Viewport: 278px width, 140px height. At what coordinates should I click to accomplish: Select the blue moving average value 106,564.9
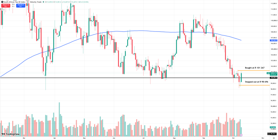pos(274,40)
